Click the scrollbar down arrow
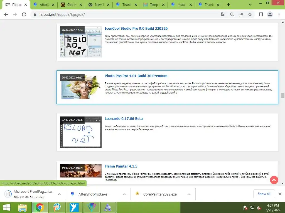The image size is (285, 213). click(282, 184)
